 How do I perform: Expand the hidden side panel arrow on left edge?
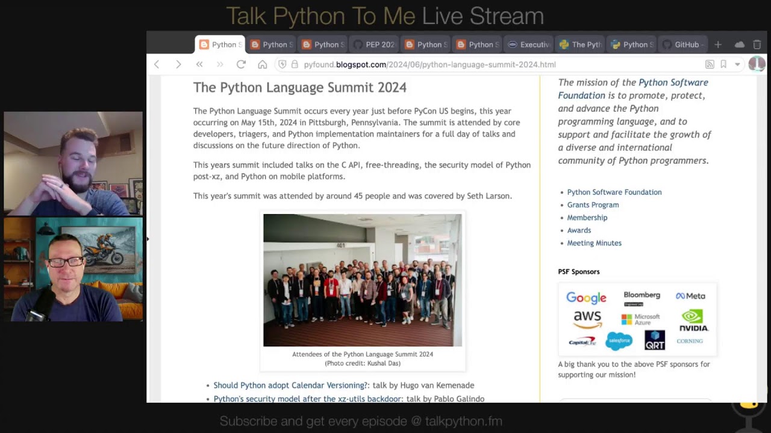(x=148, y=239)
